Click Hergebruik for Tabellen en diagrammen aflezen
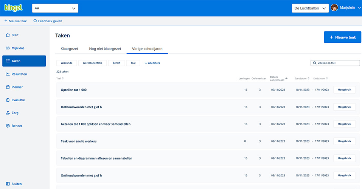This screenshot has width=362, height=189. (x=345, y=158)
